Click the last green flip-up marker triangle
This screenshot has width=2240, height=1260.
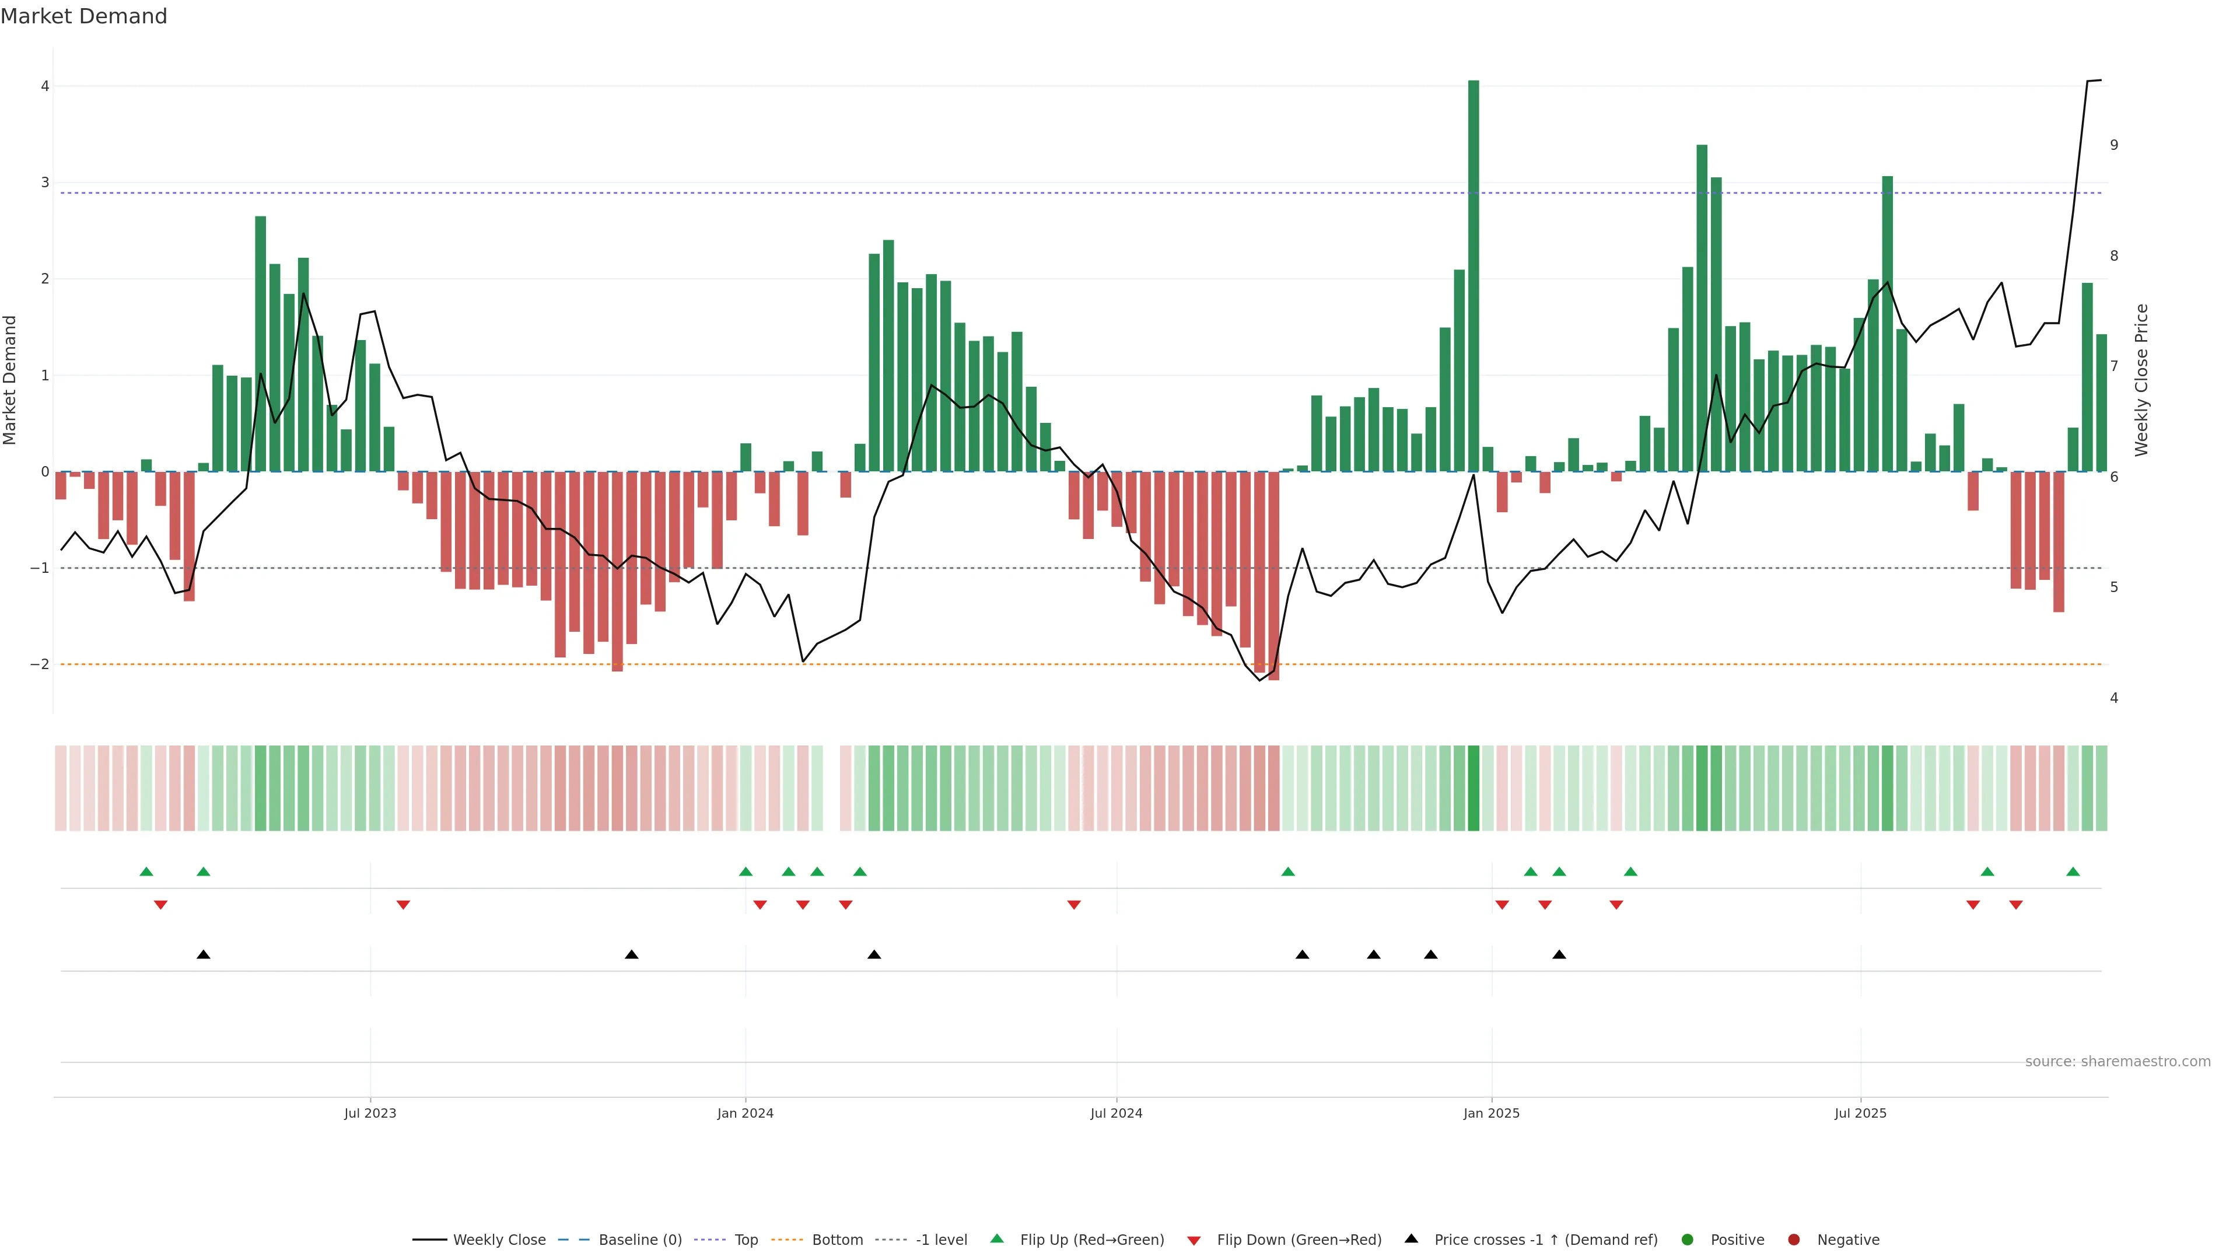2073,871
